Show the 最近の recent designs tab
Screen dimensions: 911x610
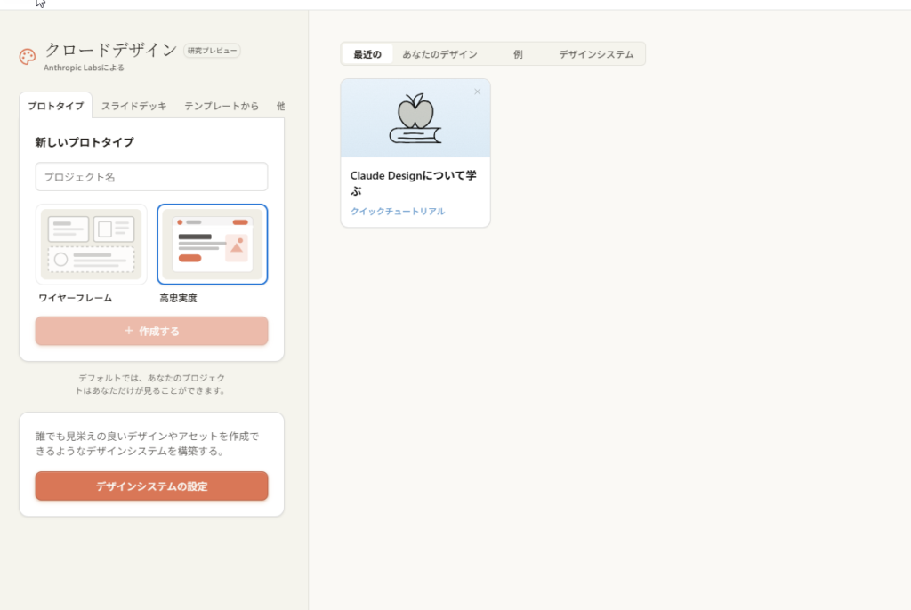pyautogui.click(x=367, y=54)
